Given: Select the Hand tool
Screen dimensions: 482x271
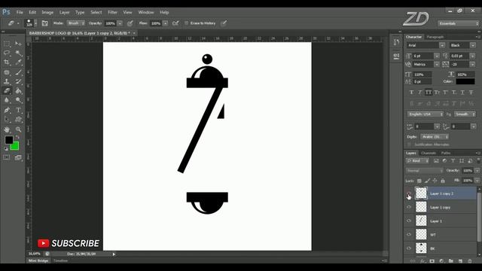Looking at the screenshot, I should pos(7,129).
